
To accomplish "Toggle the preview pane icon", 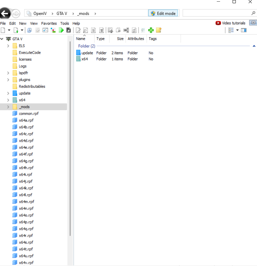I will click(244, 30).
